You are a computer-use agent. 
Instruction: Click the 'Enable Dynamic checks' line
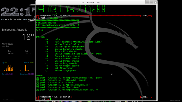(63, 56)
